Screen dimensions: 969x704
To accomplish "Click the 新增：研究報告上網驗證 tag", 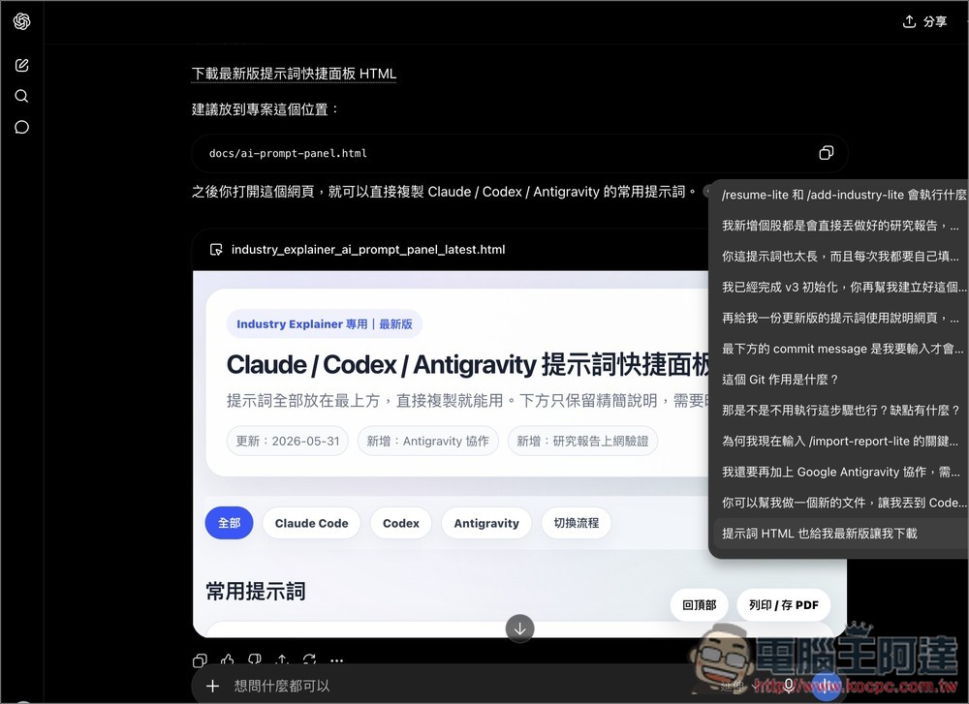I will tap(582, 441).
